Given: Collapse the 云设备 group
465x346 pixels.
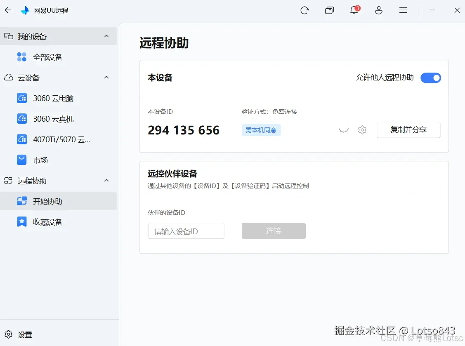Looking at the screenshot, I should click(106, 78).
